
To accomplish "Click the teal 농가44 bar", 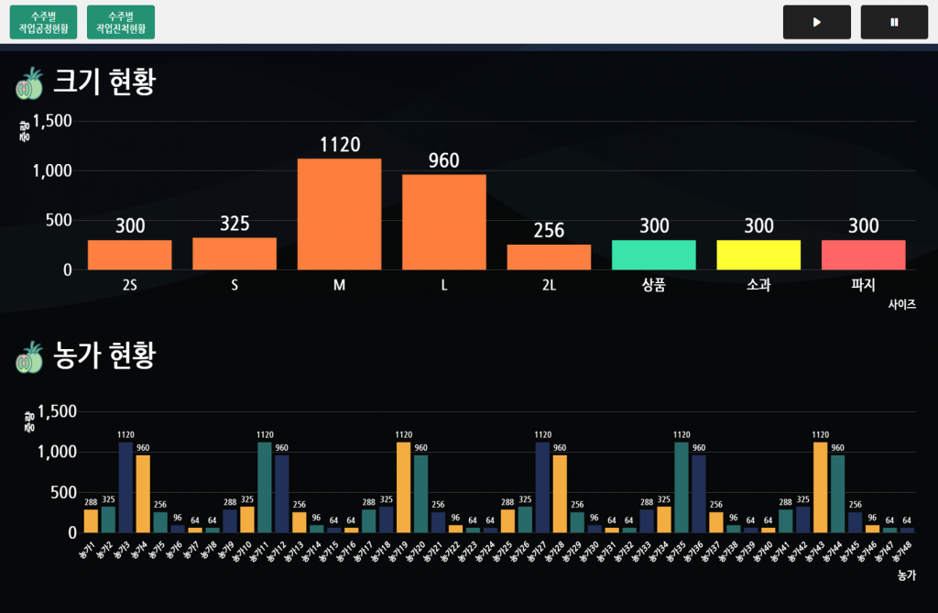I will [838, 494].
